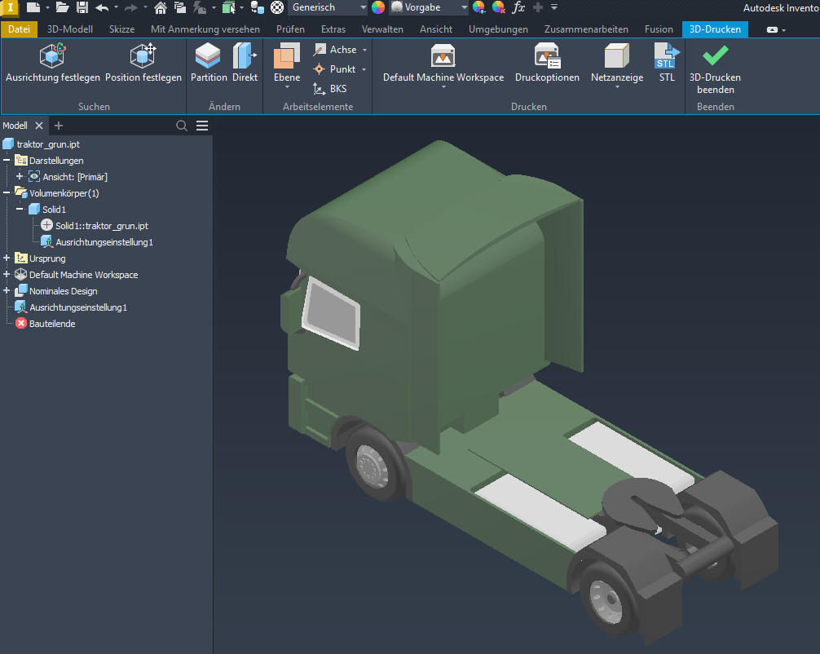Collapse the Darstellungen tree node
The height and width of the screenshot is (654, 820).
click(x=7, y=161)
